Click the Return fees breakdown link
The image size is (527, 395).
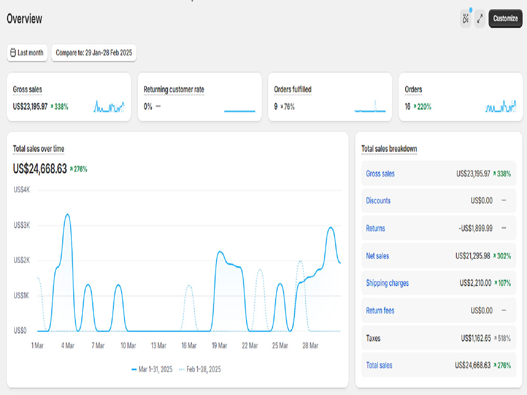pos(380,311)
